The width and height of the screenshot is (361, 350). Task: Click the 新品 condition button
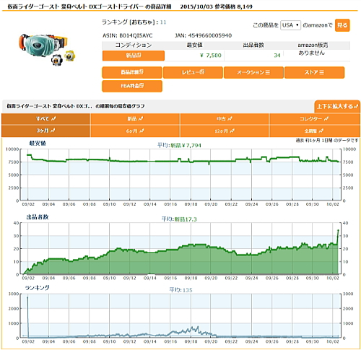click(134, 56)
